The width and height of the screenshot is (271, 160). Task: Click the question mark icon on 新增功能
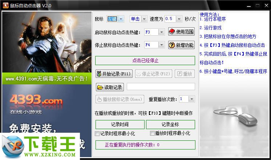pos(172,45)
